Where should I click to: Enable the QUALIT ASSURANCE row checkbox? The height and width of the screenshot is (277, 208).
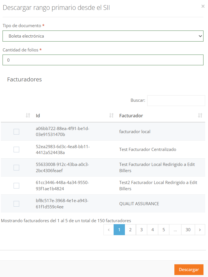(16, 204)
